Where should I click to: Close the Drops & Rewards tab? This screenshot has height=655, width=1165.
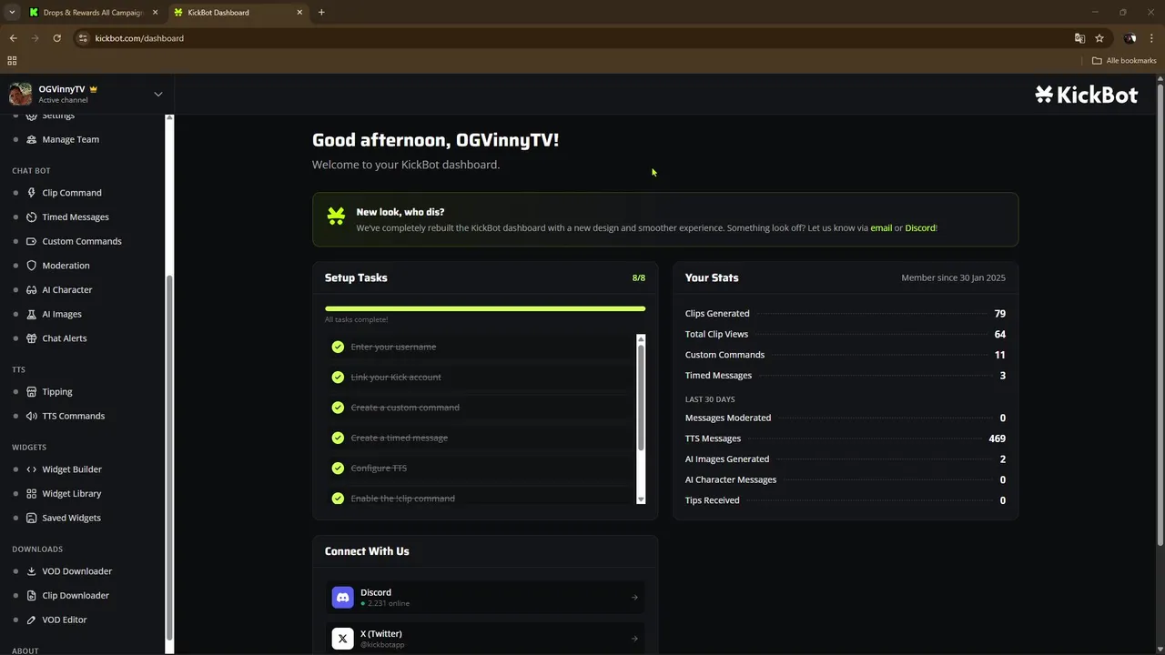(155, 13)
